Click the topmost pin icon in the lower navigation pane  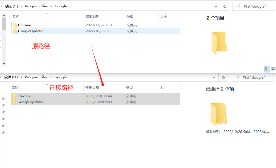(3, 98)
